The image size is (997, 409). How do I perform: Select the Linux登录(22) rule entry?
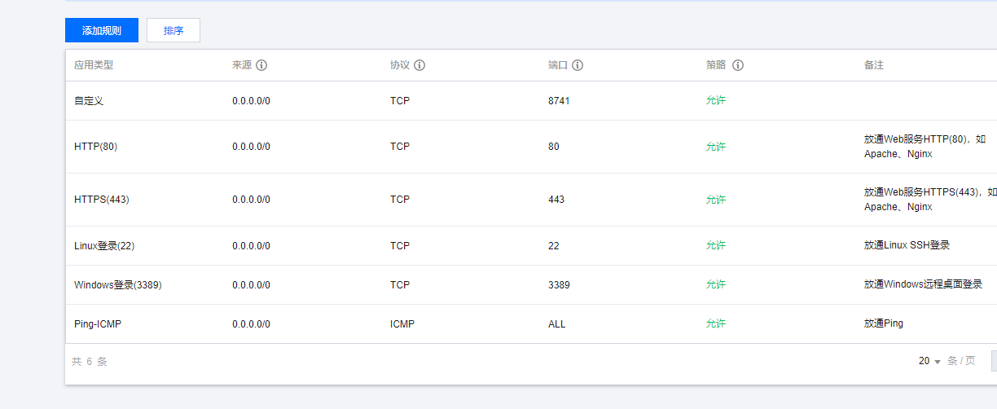531,245
